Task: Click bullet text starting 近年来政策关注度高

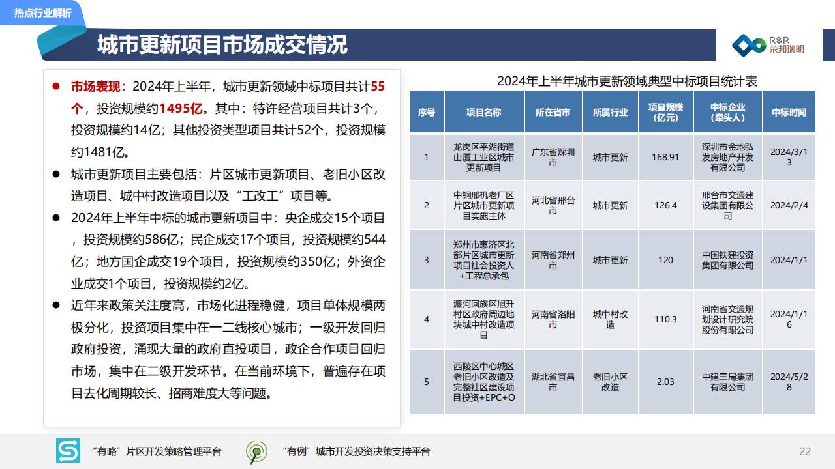Action: click(x=228, y=349)
